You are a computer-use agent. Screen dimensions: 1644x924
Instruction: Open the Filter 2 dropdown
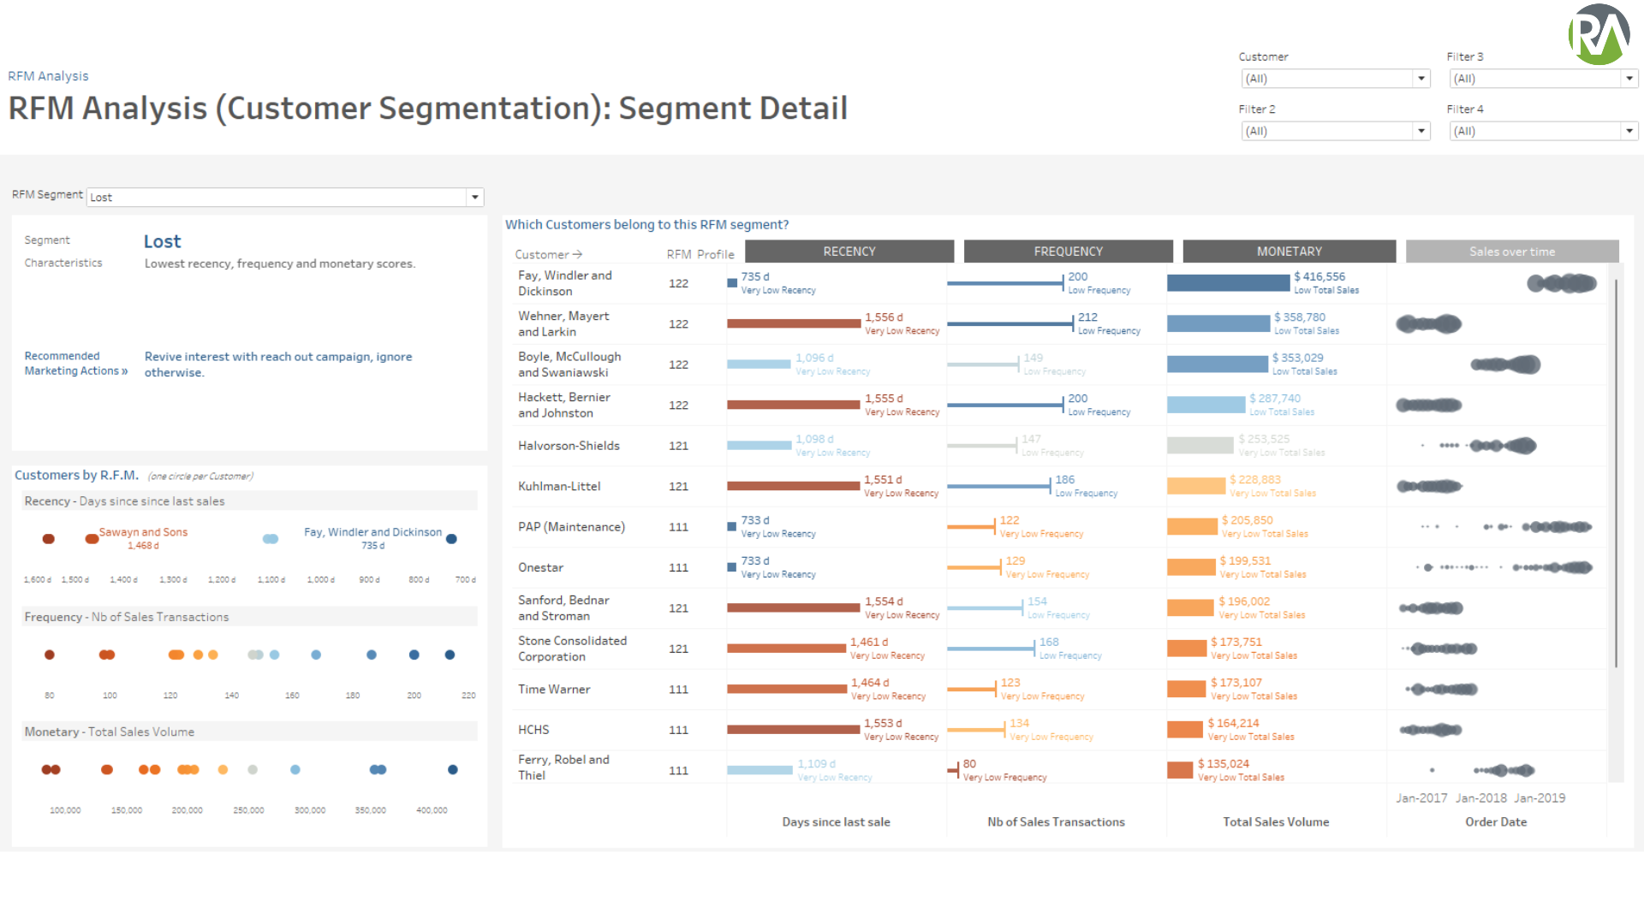coord(1421,130)
